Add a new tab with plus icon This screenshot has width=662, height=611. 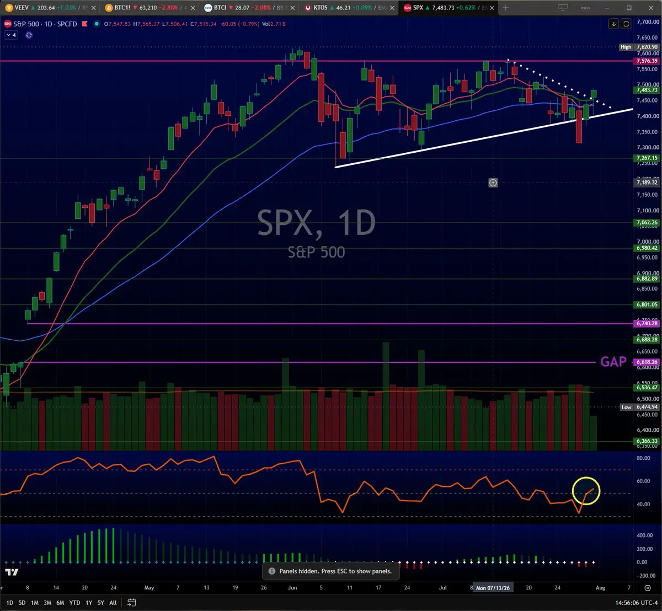[505, 8]
